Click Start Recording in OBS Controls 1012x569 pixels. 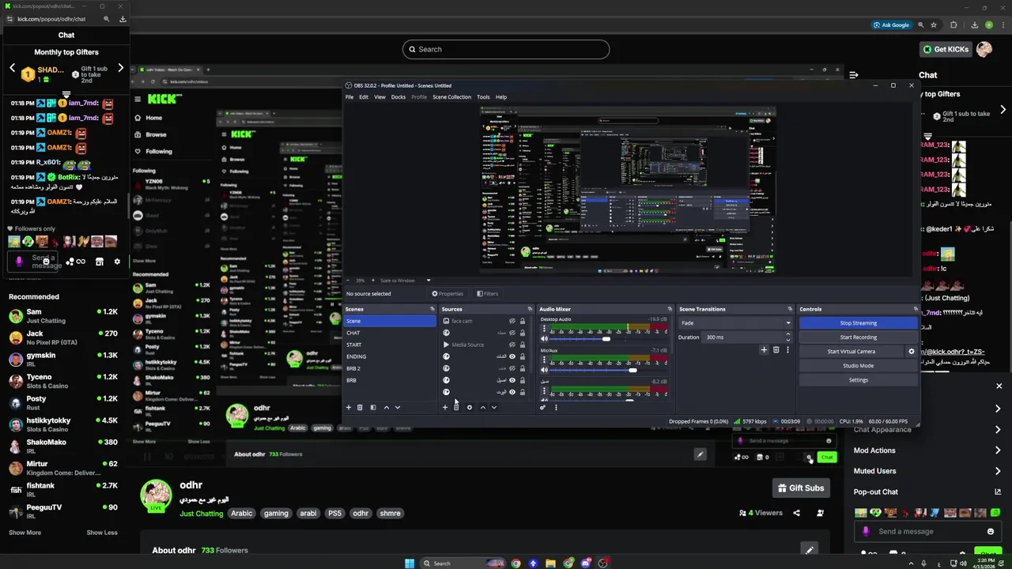[858, 337]
